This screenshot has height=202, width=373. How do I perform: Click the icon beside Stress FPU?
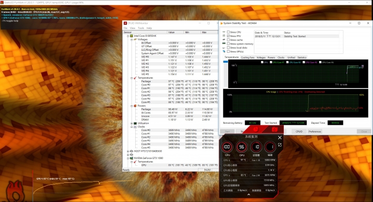click(x=224, y=36)
